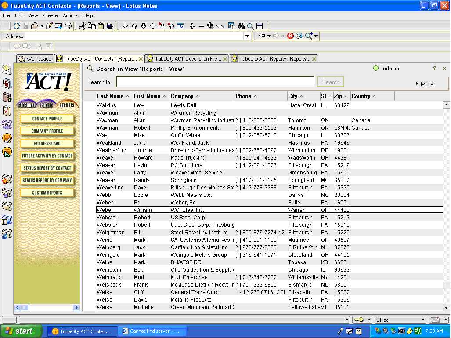Click the Edit Document pencil icon
Viewport: 451px width, 338px height.
49,26
